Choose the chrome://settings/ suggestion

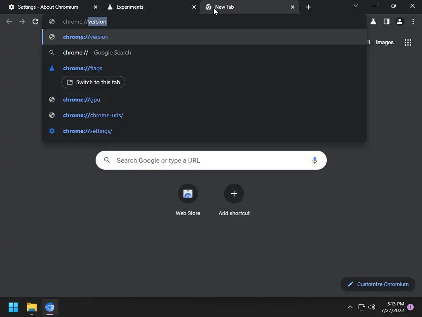coord(204,131)
